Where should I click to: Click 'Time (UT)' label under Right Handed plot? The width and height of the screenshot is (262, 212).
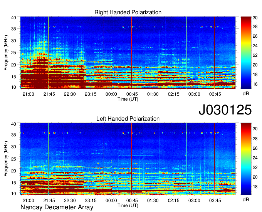coord(128,99)
